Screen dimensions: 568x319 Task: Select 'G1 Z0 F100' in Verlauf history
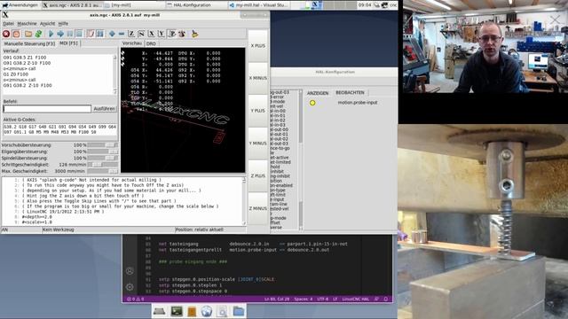coord(16,74)
